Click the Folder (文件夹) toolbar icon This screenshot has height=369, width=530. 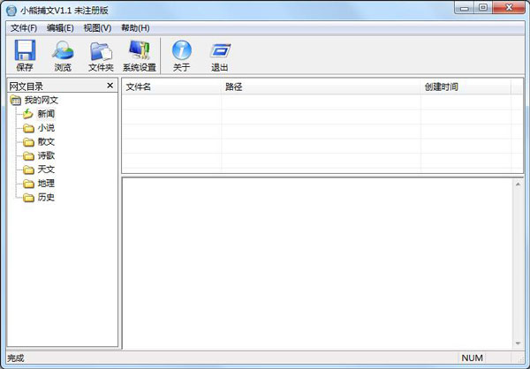(101, 51)
